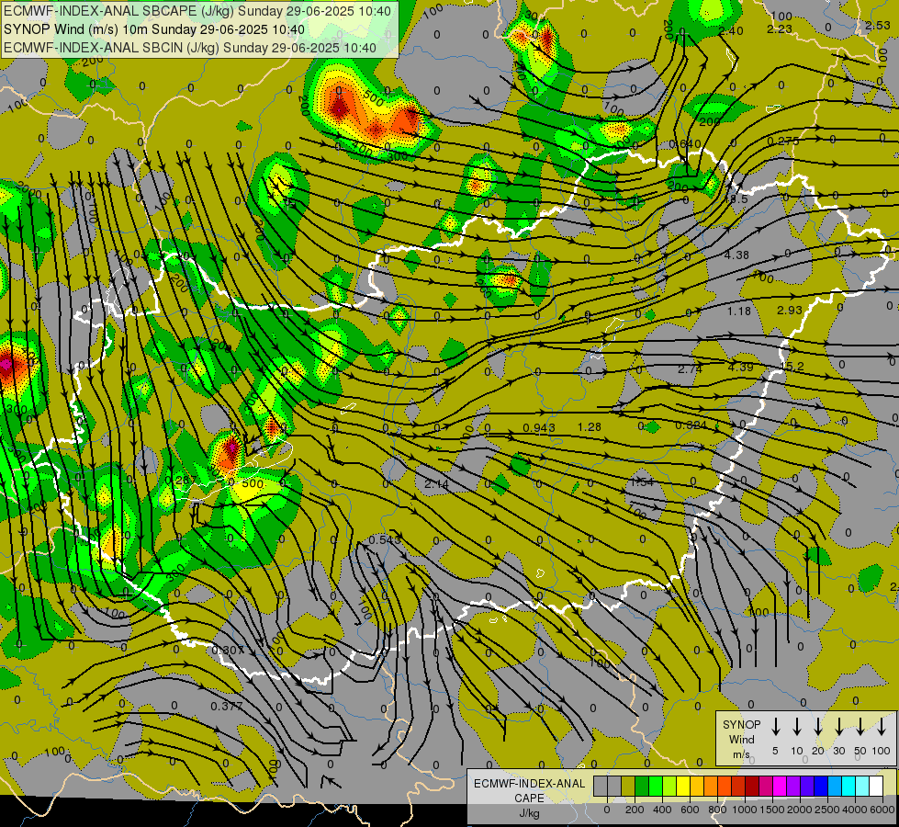Click the 0.640 wind value on map
This screenshot has height=827, width=899.
click(685, 143)
